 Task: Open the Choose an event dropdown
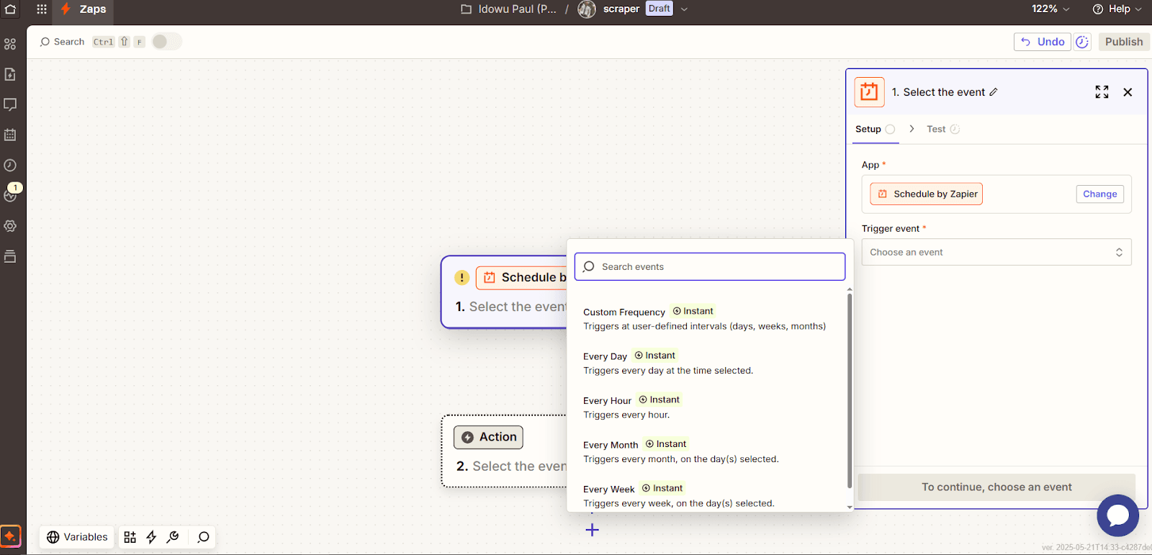(996, 252)
